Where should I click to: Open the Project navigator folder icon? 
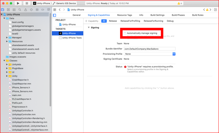click(x=3, y=9)
